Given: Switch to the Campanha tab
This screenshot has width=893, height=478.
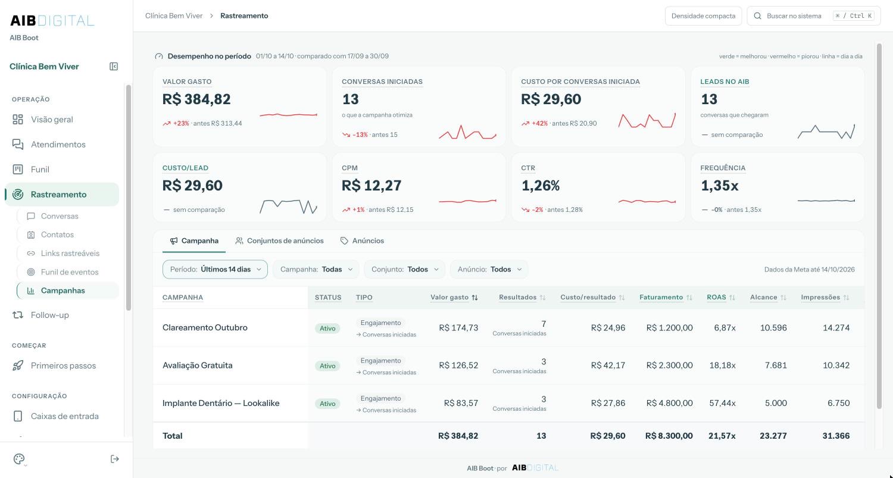Looking at the screenshot, I should click(x=194, y=241).
